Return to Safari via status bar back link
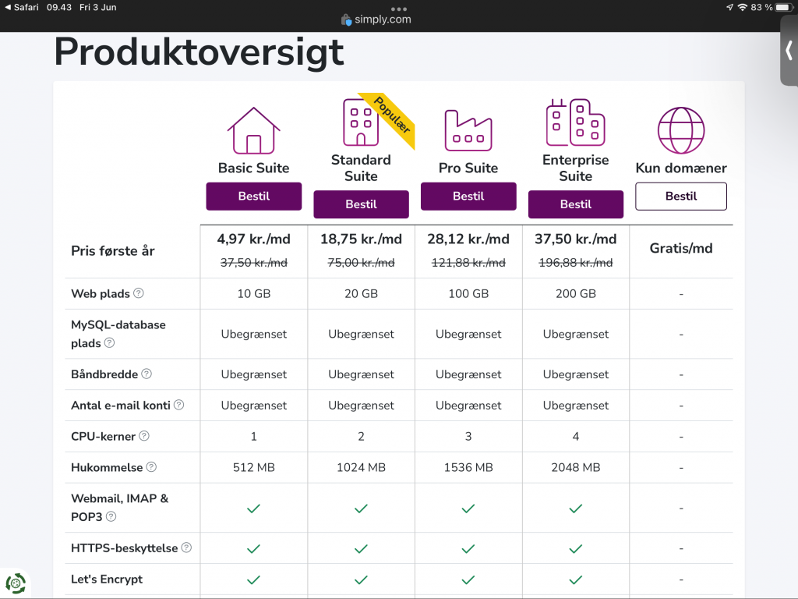This screenshot has height=599, width=798. (22, 7)
